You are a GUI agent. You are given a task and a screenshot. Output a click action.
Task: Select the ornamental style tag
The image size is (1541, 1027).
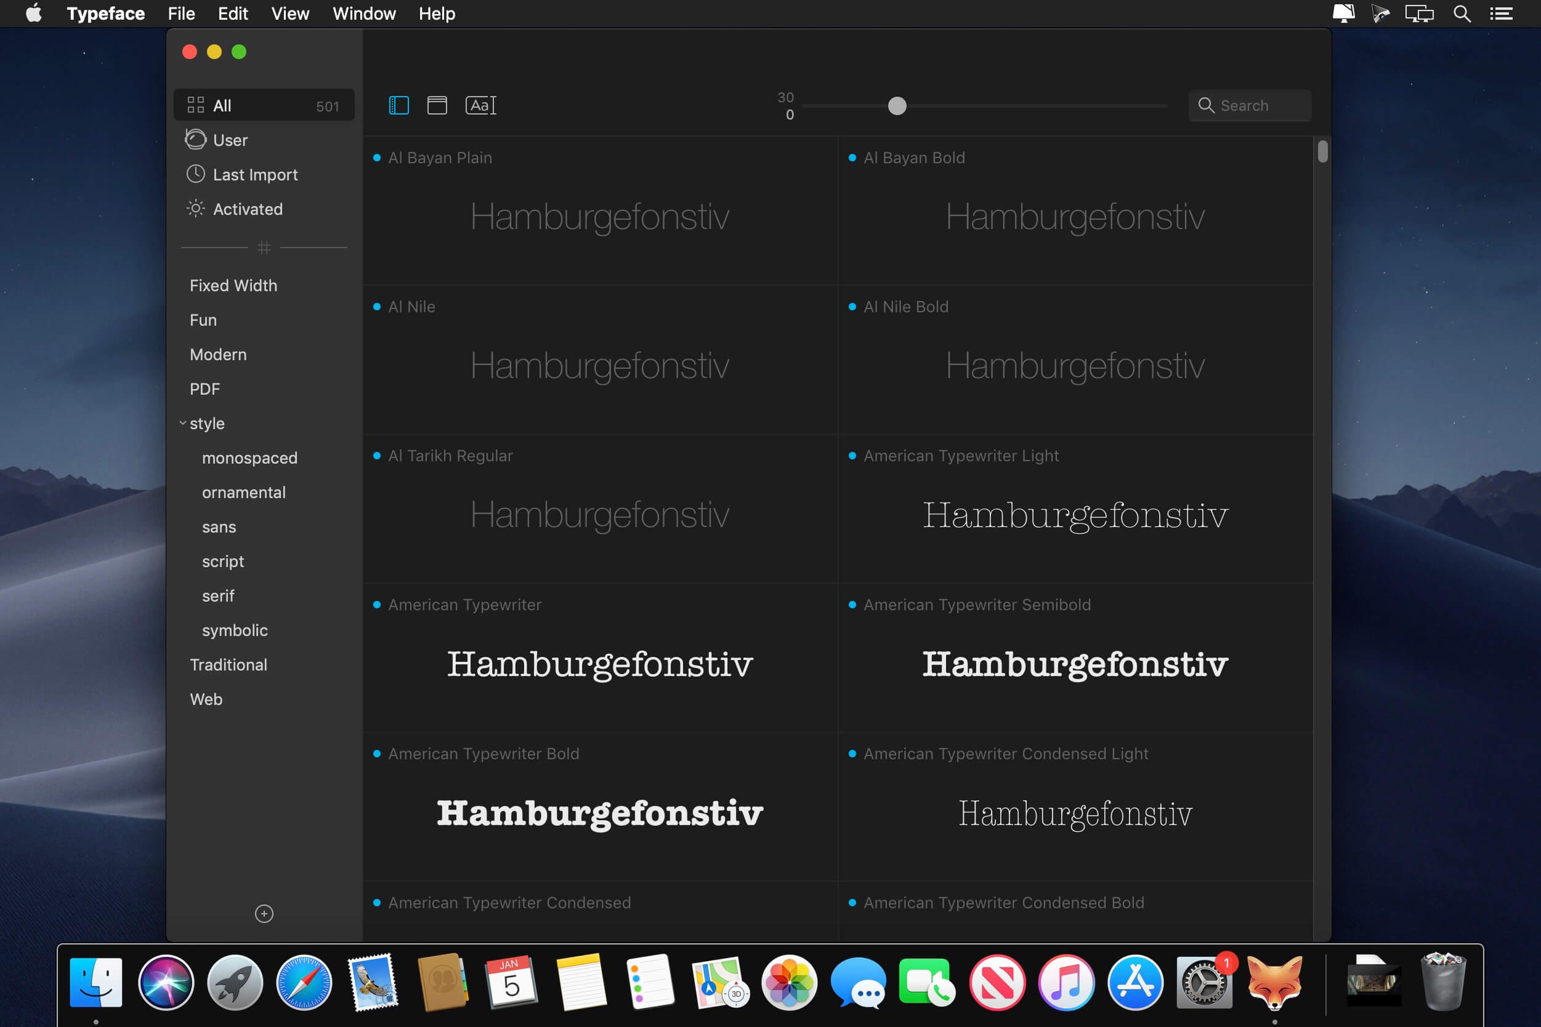[244, 493]
